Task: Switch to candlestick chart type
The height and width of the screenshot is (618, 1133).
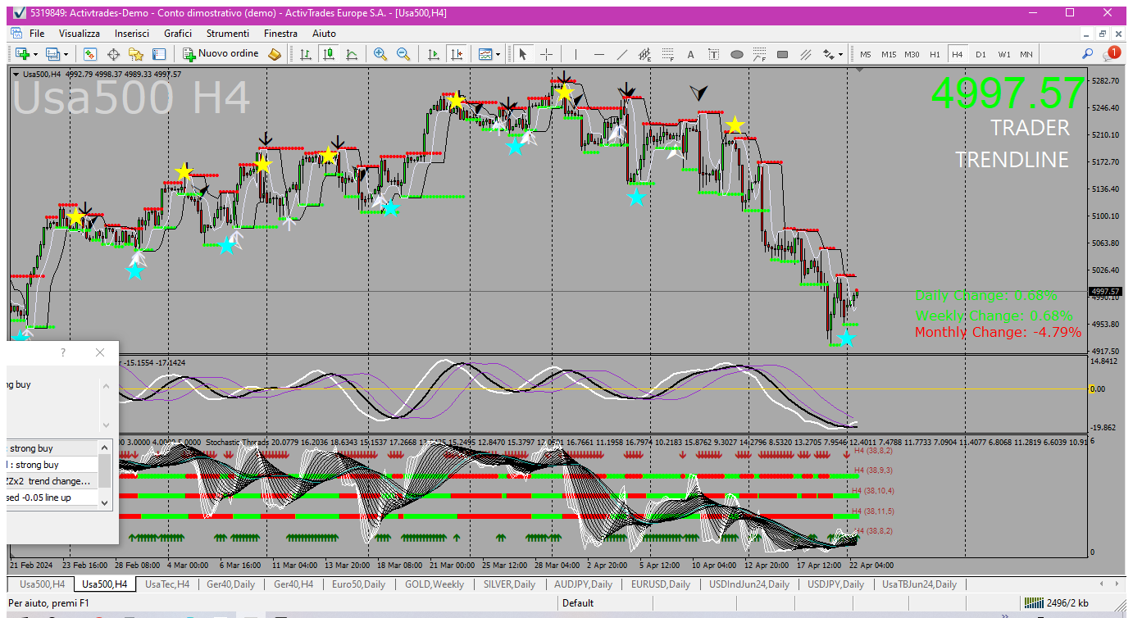Action: point(329,54)
